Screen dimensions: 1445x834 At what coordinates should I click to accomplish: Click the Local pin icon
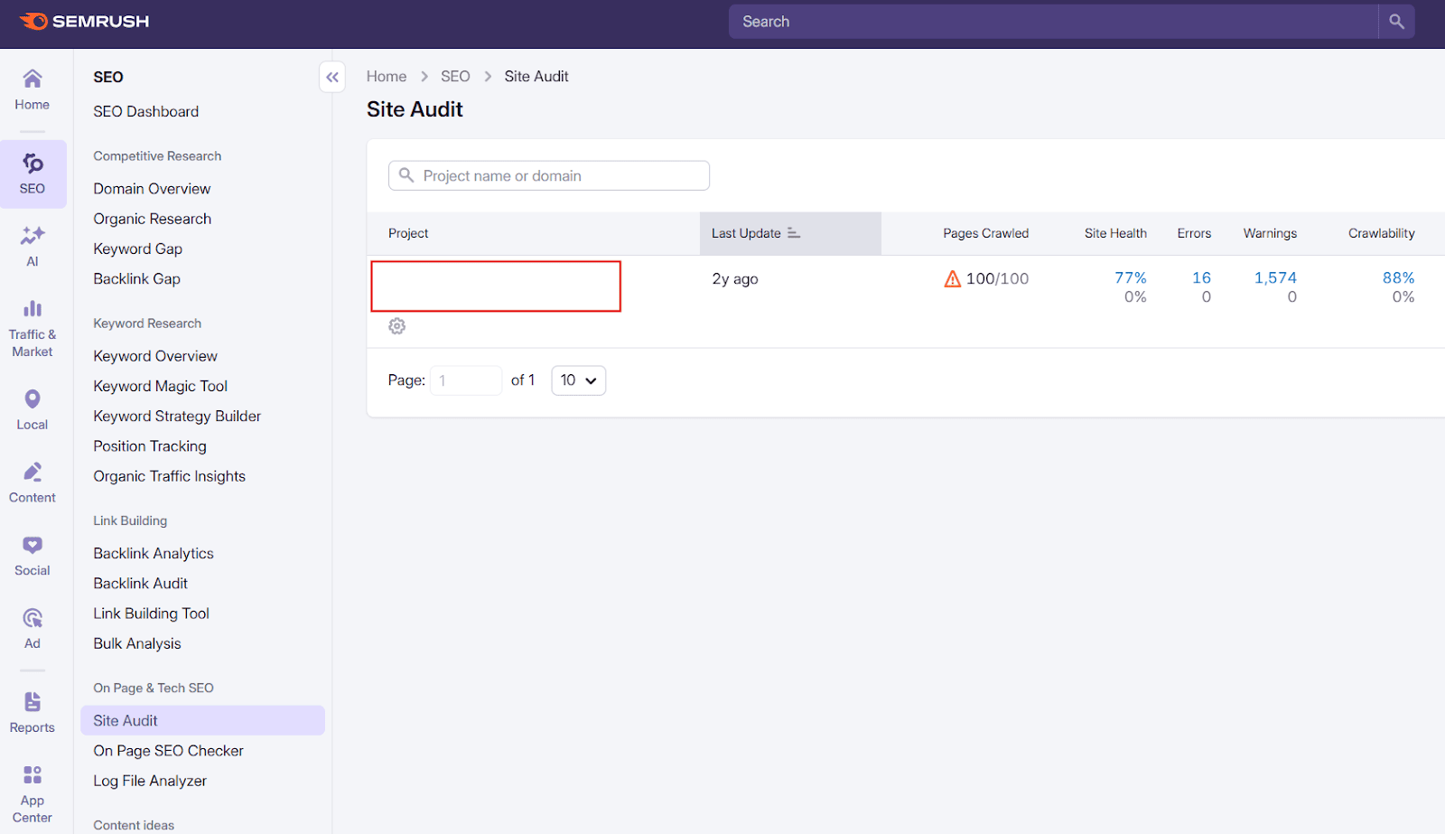(x=32, y=398)
